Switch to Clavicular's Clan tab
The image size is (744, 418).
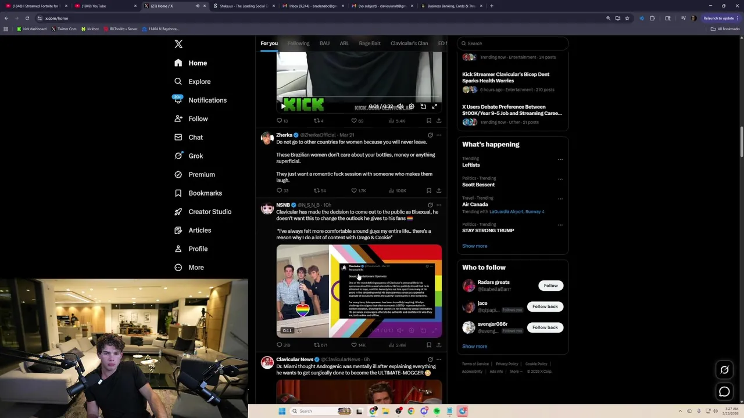[x=409, y=43]
